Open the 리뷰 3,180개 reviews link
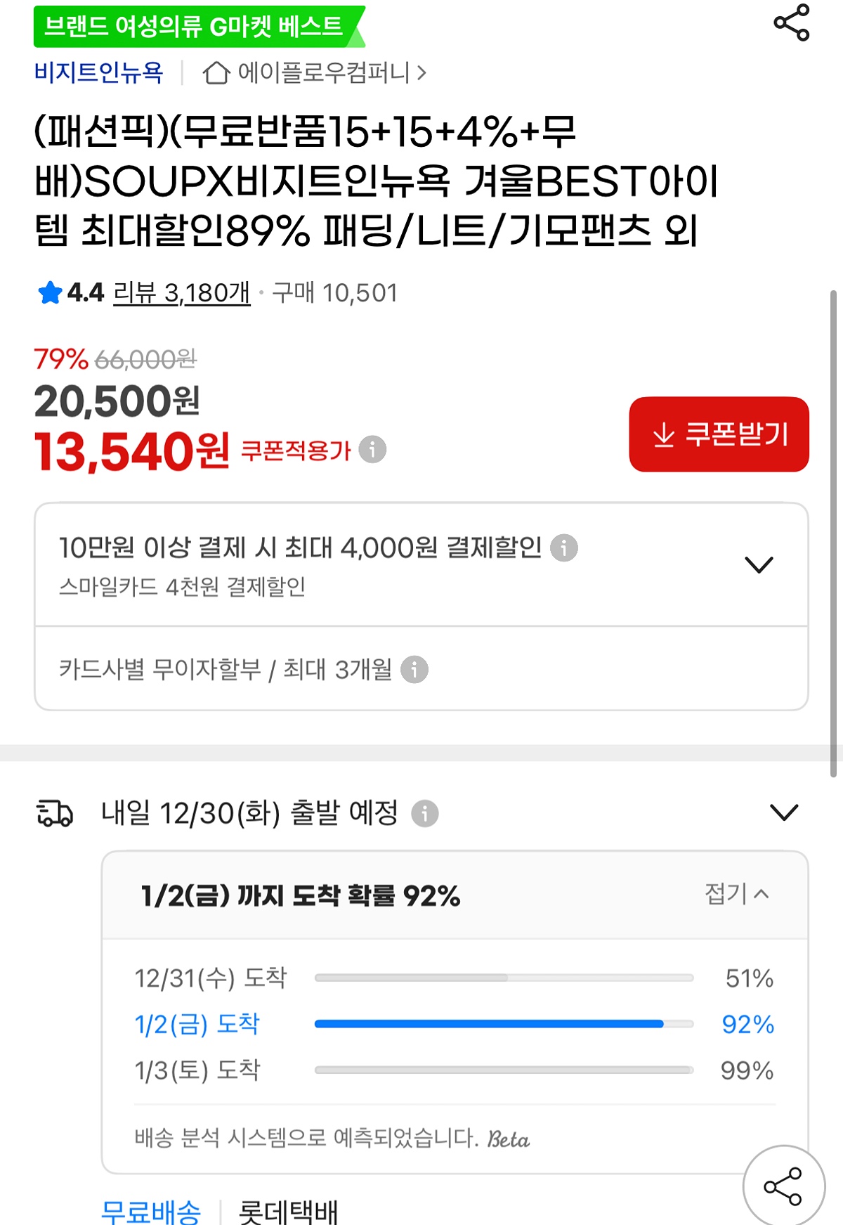The width and height of the screenshot is (843, 1225). tap(181, 293)
